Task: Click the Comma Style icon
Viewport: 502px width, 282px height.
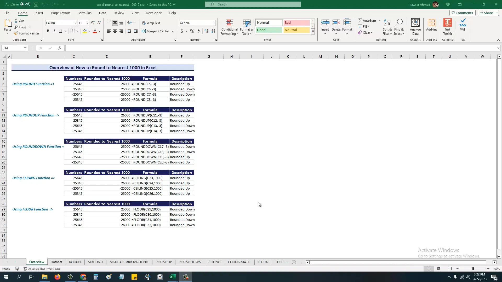Action: 198,31
